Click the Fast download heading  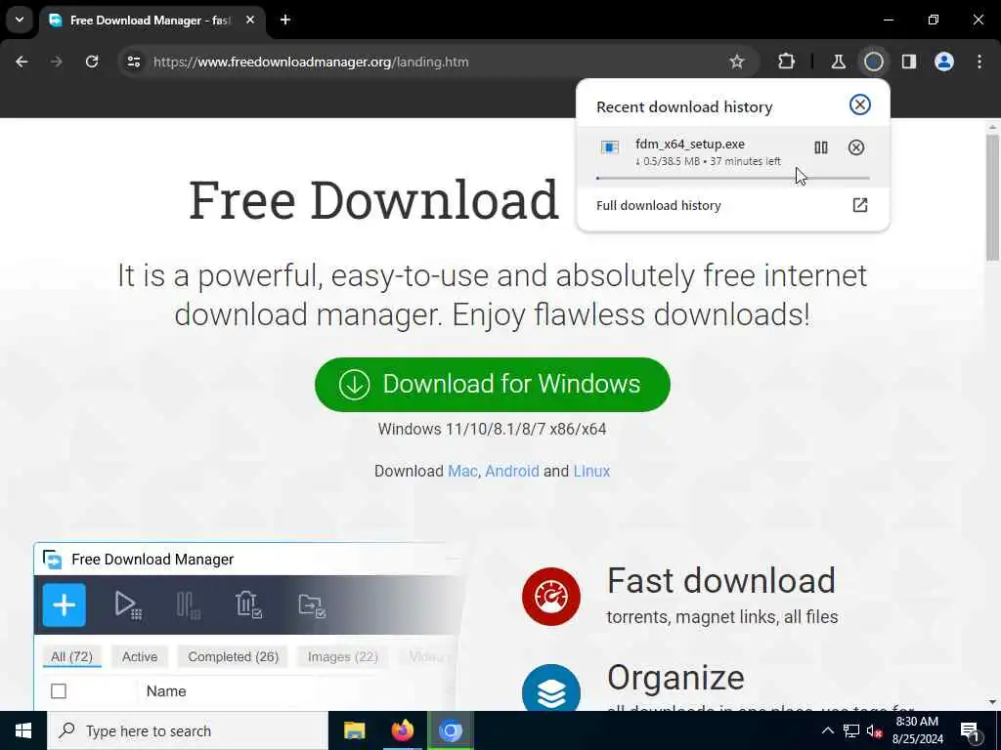coord(720,581)
